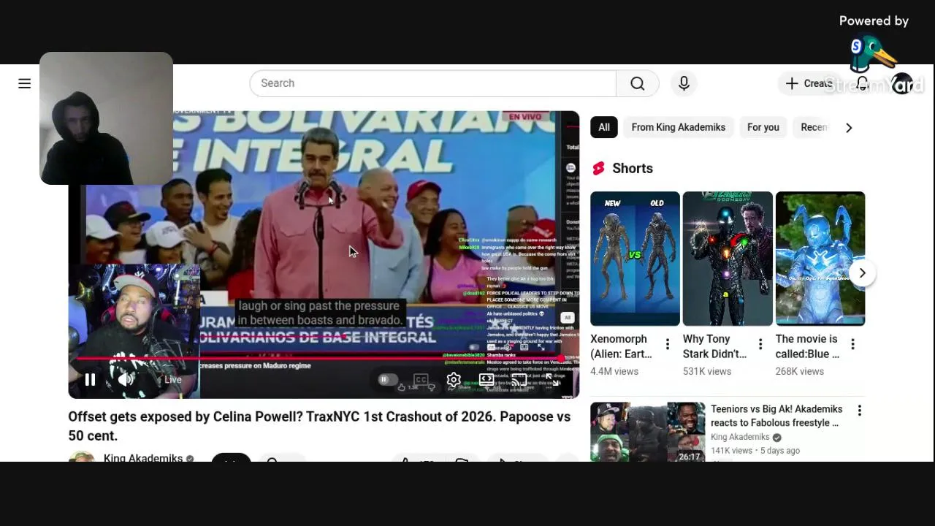935x526 pixels.
Task: Select the From King Akademiks chip
Action: [679, 127]
